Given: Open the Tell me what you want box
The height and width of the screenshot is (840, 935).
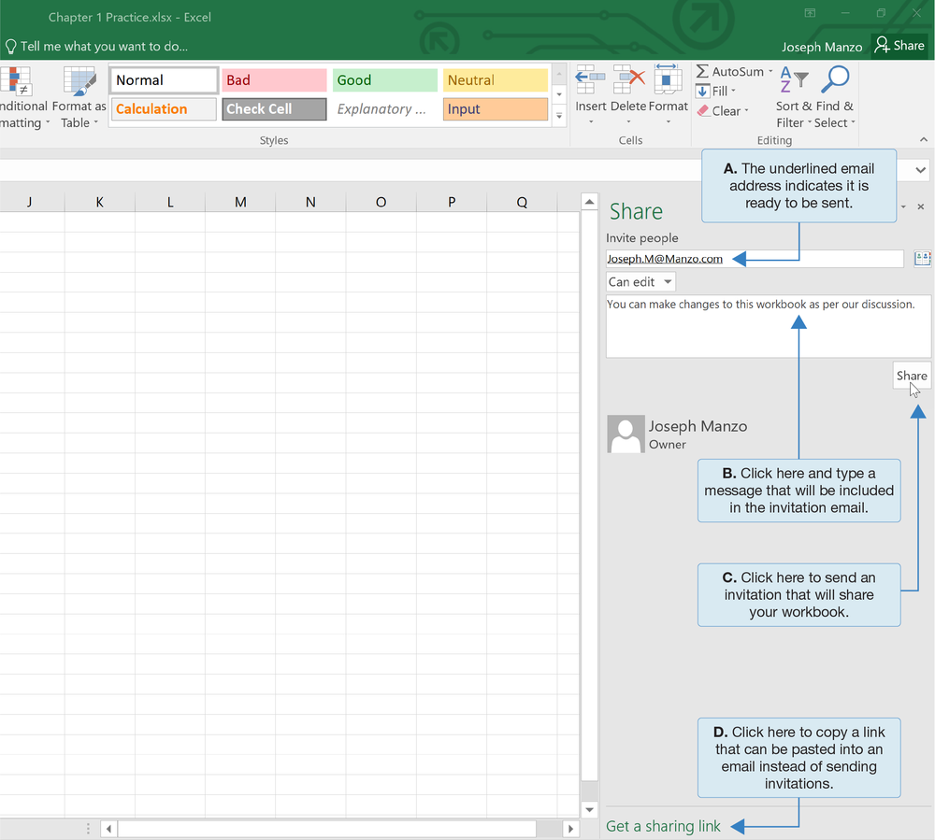Looking at the screenshot, I should pyautogui.click(x=103, y=46).
